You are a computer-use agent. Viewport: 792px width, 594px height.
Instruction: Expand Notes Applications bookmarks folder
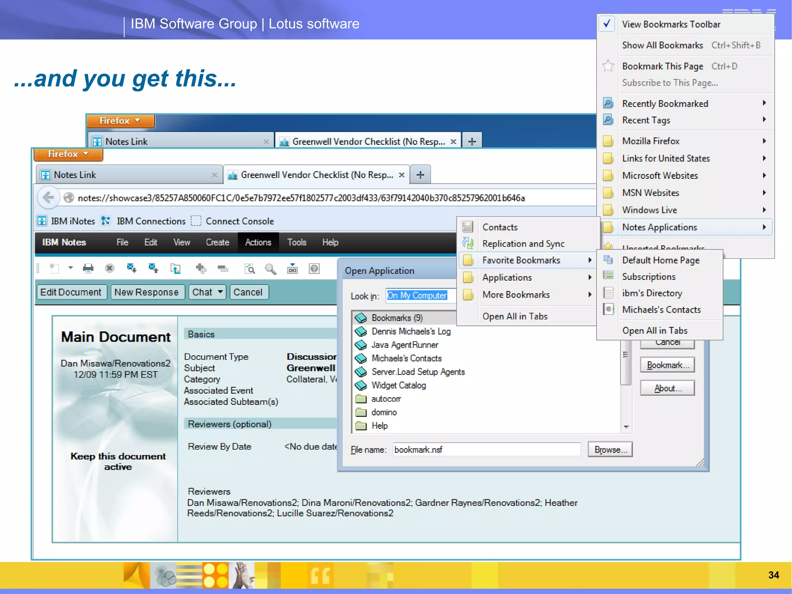[x=685, y=227]
